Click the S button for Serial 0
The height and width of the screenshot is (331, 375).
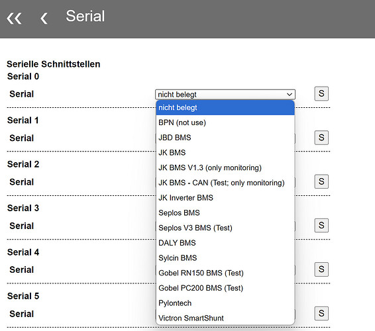[321, 94]
